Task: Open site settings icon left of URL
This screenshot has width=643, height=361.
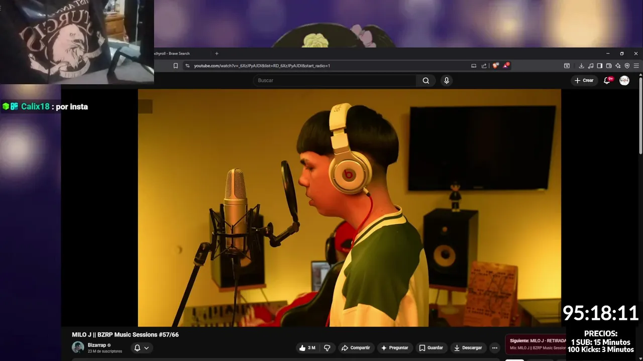Action: coord(187,66)
